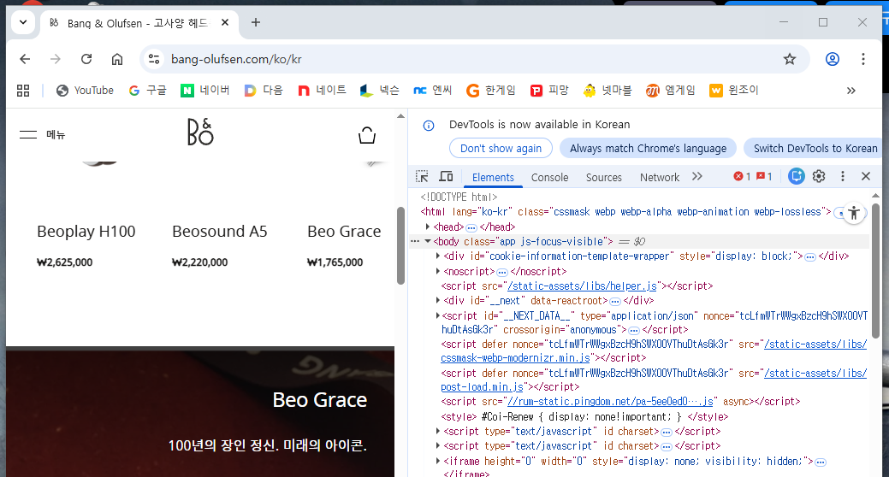The image size is (889, 477).
Task: Open Beoplay H100 product
Action: (x=86, y=231)
